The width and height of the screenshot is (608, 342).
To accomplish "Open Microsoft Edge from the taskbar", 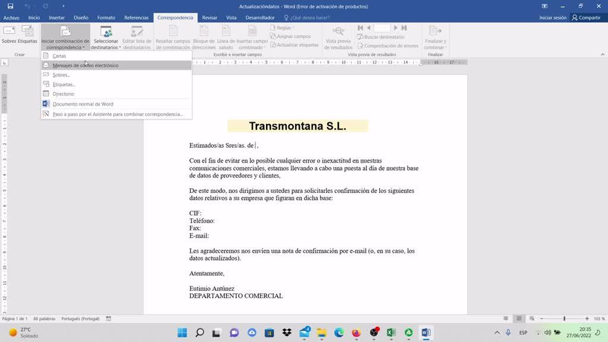I will 339,332.
